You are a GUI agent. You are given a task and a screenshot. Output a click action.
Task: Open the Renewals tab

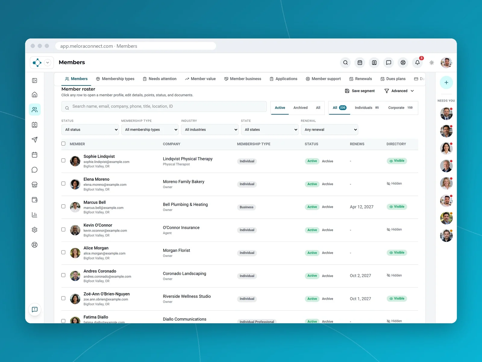(x=361, y=79)
